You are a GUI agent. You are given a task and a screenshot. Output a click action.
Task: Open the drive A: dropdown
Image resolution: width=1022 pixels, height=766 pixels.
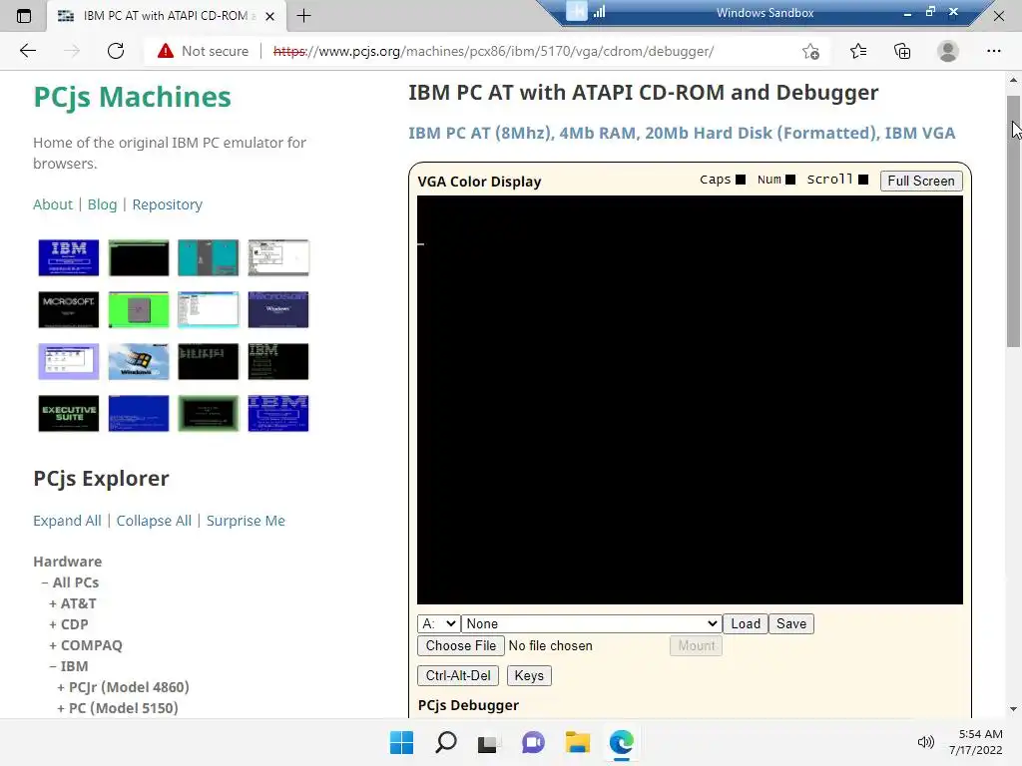point(439,623)
